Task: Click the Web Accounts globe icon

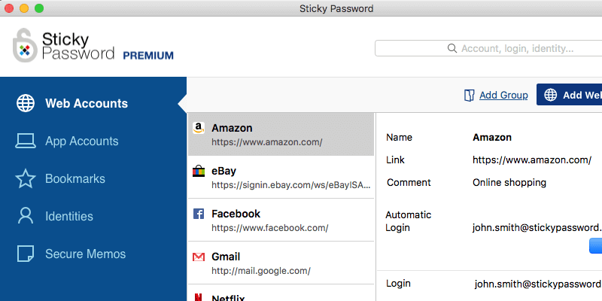Action: (x=26, y=104)
